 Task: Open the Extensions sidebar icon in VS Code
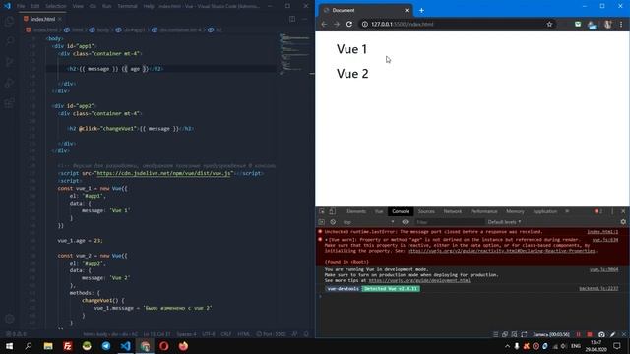9,102
